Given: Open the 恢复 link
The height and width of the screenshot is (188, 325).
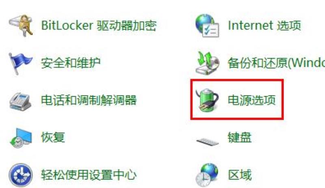Looking at the screenshot, I should (x=53, y=137).
